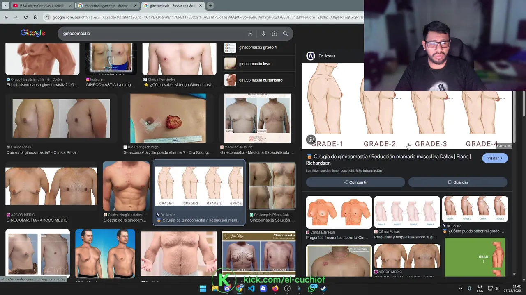
Task: Click 'Más información' copyright link
Action: (x=369, y=171)
